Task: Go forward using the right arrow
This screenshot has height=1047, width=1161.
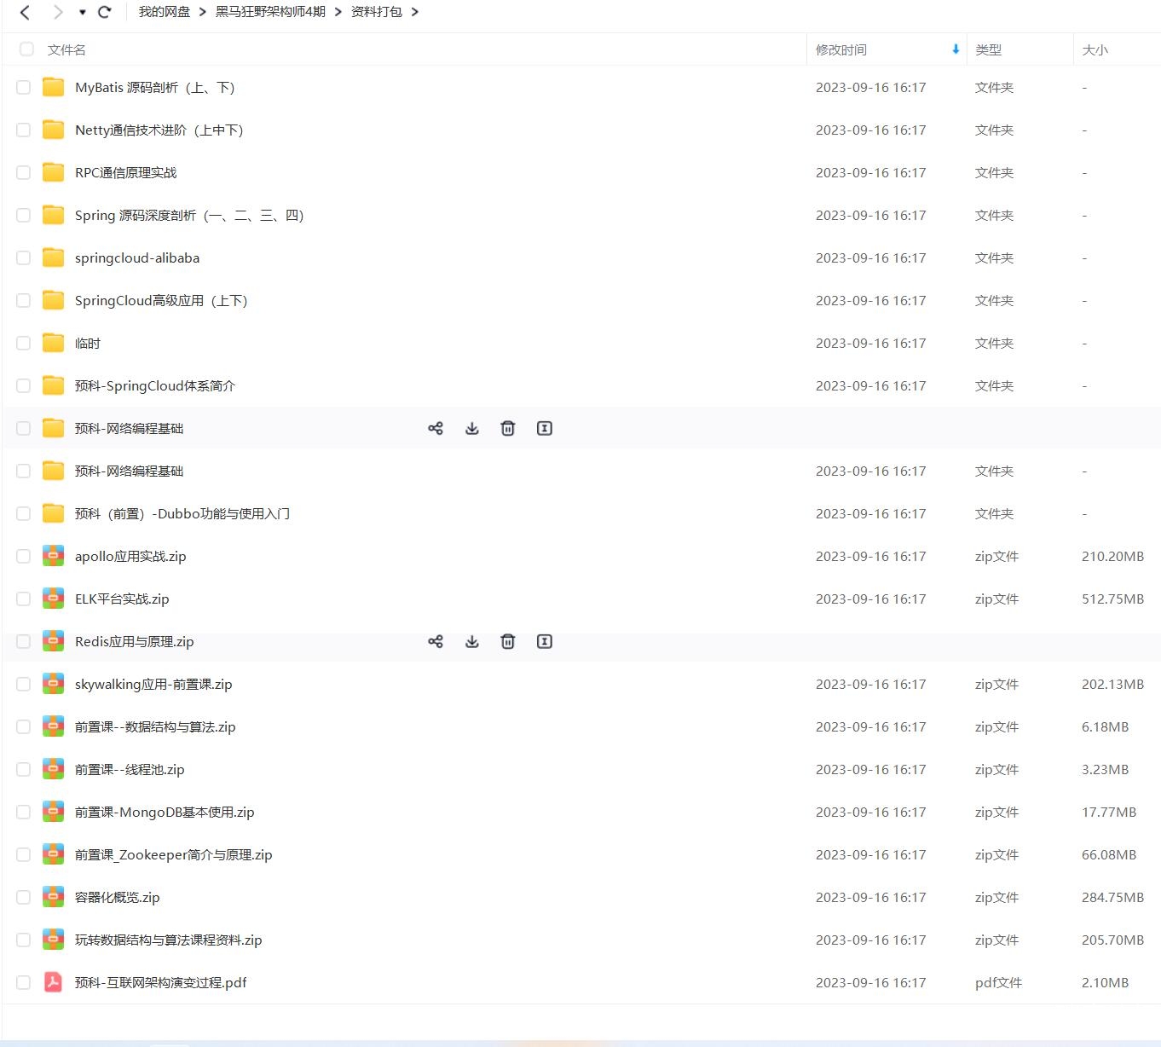Action: coord(57,12)
